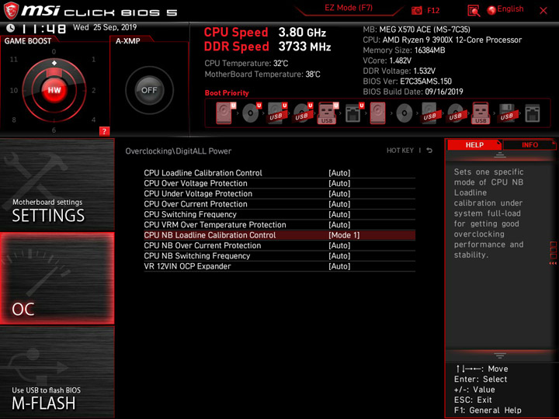Click the VCore: 1.482V reading
The image size is (559, 419).
pyautogui.click(x=387, y=61)
